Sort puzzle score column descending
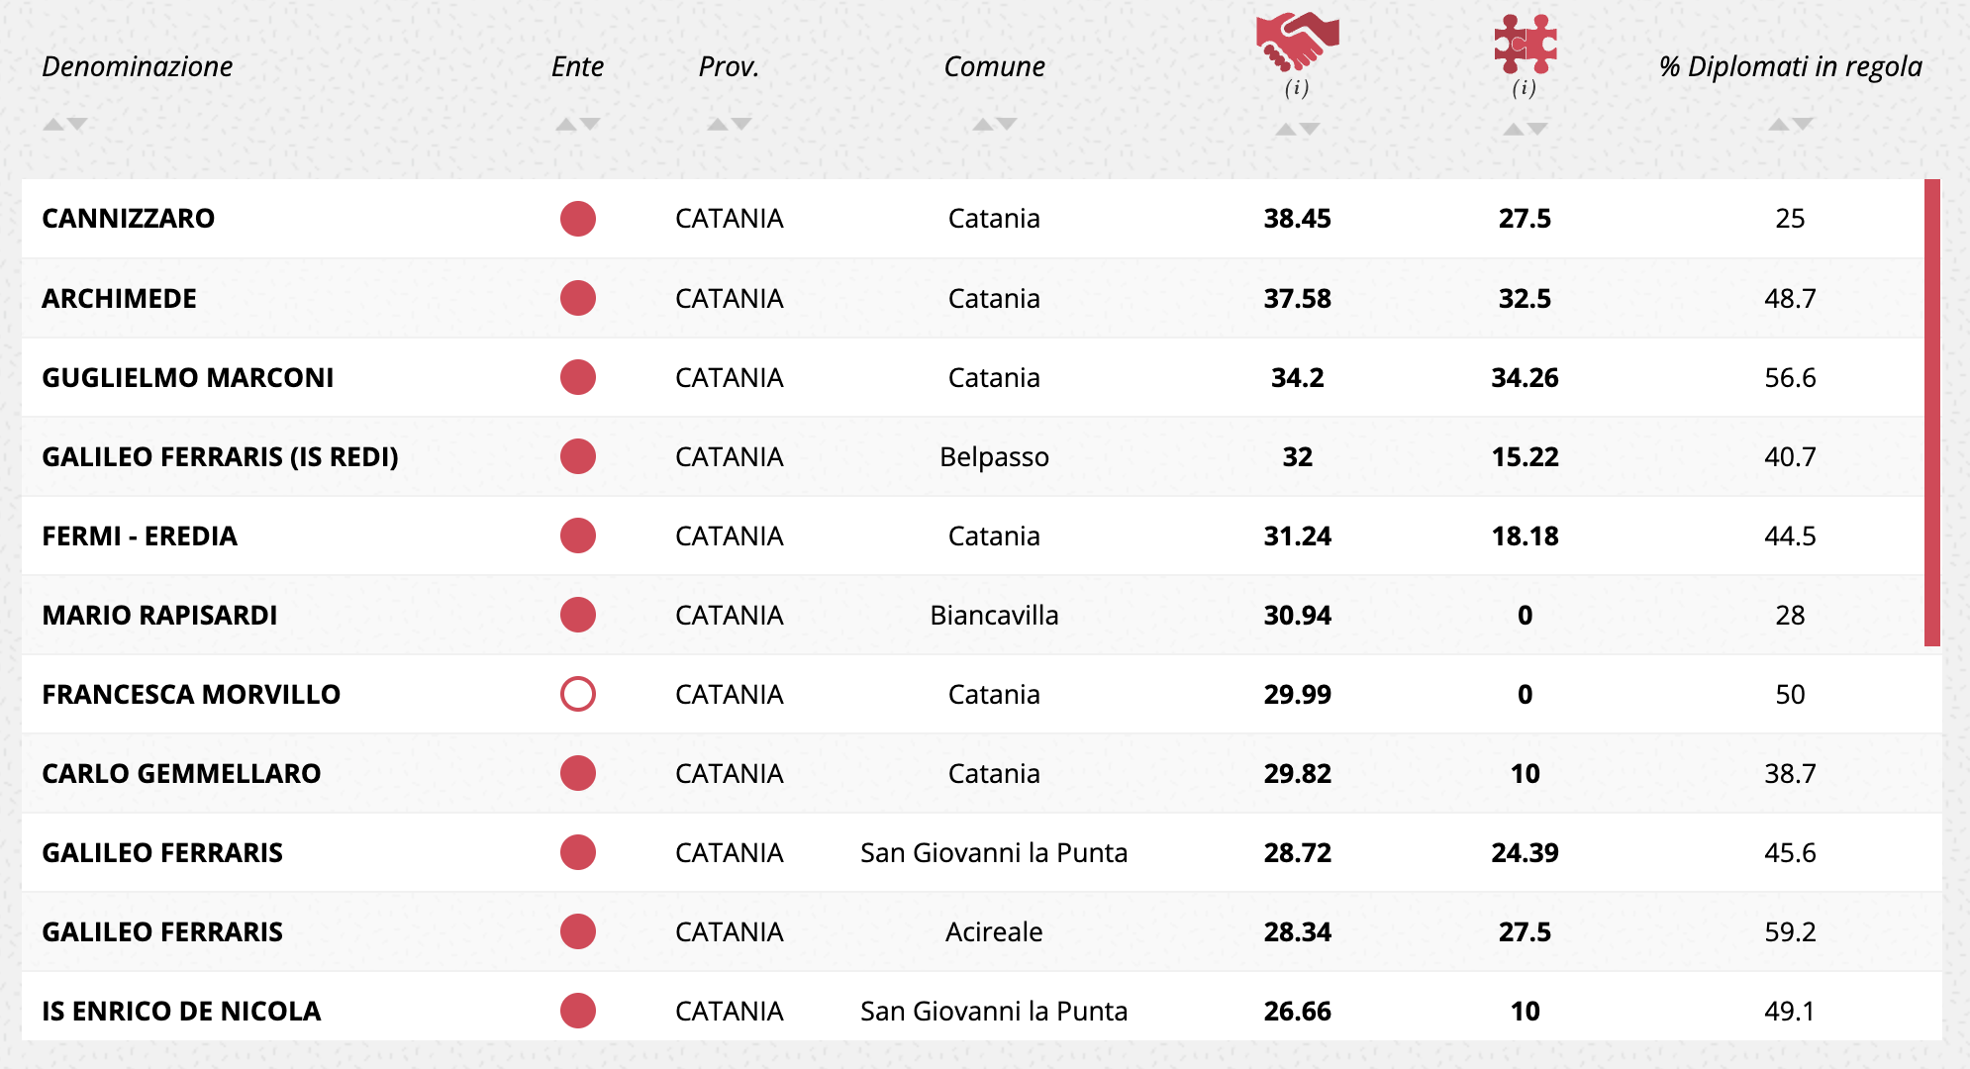1970x1069 pixels. pyautogui.click(x=1536, y=130)
